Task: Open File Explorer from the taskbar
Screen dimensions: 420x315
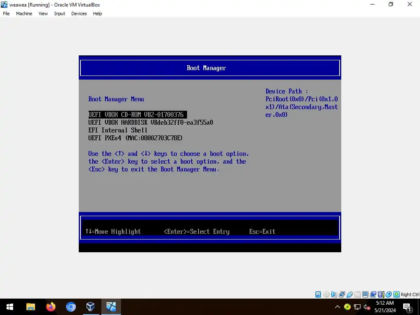Action: (30, 307)
